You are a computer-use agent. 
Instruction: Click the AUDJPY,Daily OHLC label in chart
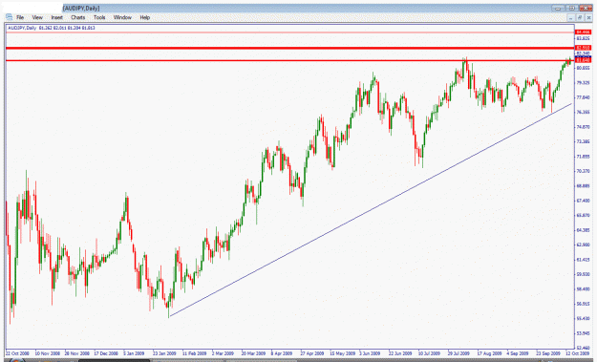pos(51,28)
